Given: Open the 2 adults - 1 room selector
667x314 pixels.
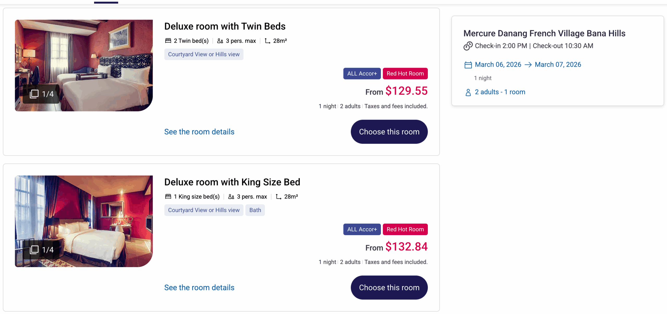Looking at the screenshot, I should click(500, 92).
